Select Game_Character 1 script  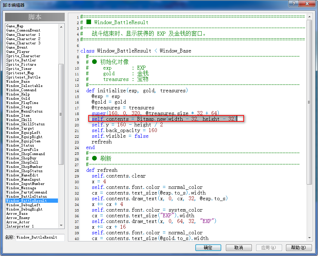(23, 34)
